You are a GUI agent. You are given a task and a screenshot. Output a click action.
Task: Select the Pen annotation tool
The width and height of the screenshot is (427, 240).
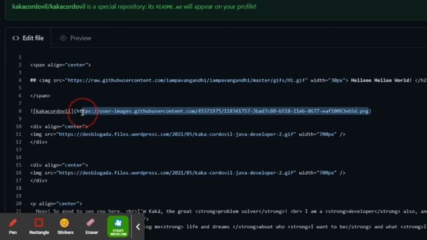tap(13, 227)
